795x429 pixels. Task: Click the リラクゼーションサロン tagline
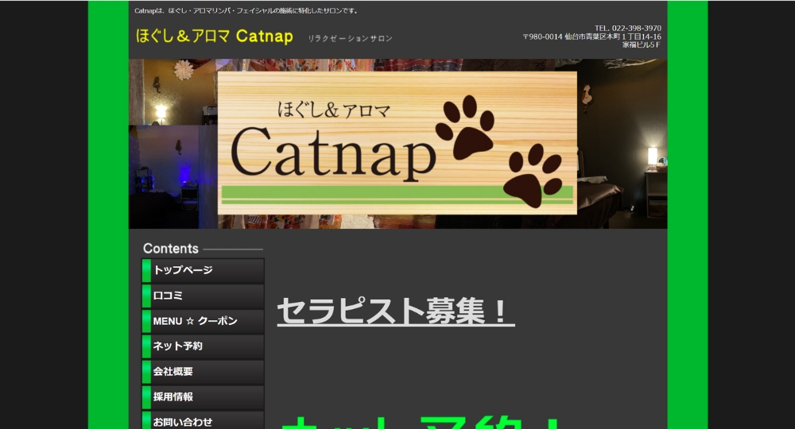point(351,38)
